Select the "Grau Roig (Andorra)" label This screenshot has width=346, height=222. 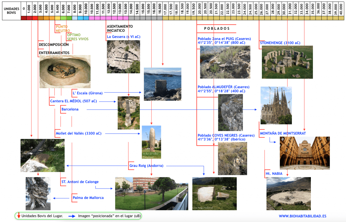pyautogui.click(x=146, y=166)
